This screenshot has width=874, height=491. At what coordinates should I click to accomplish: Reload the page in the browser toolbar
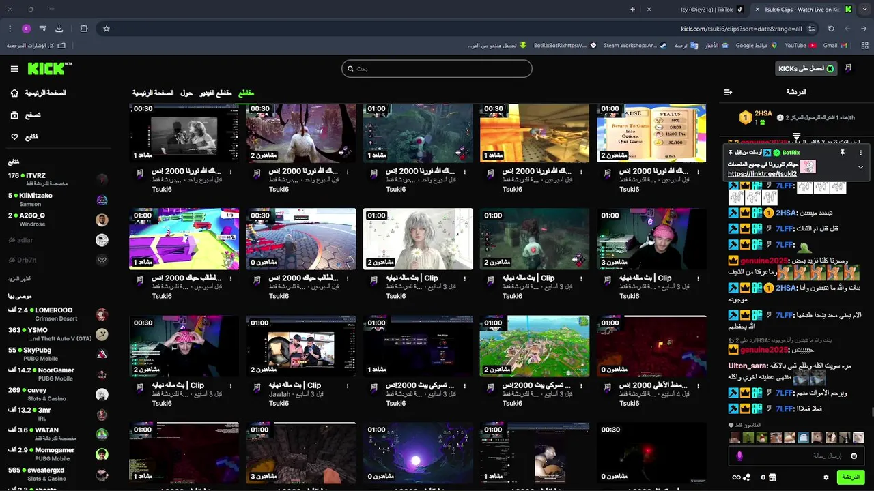(831, 29)
